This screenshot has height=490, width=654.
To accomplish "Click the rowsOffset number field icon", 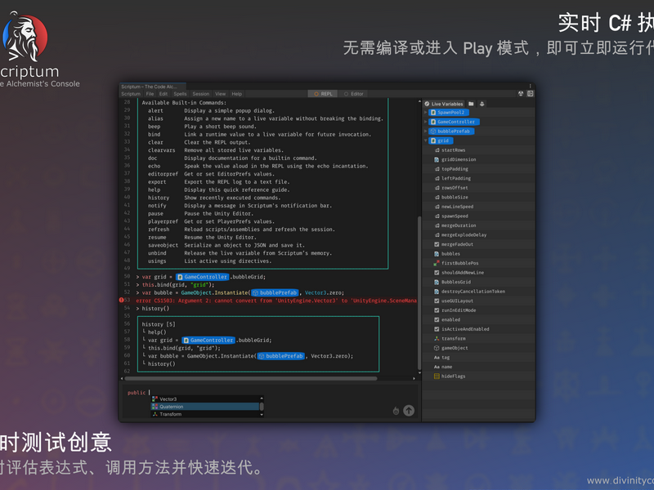I will [437, 188].
